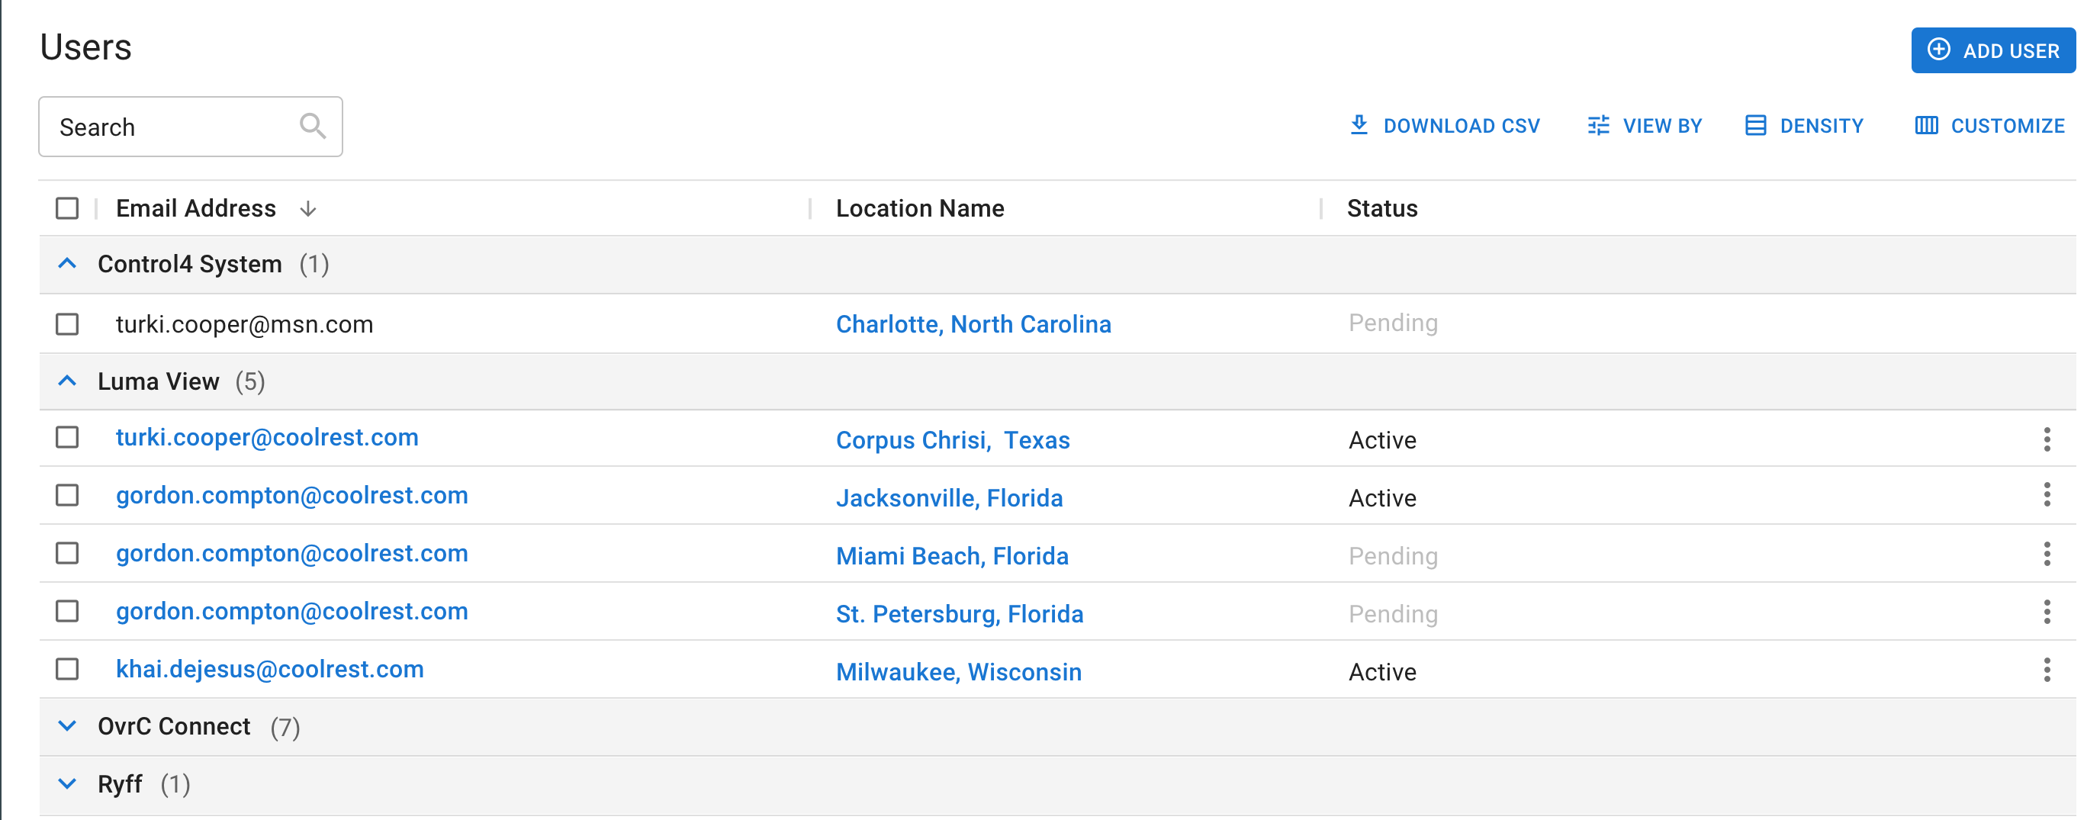Click the Download CSV arrow icon

tap(1358, 126)
